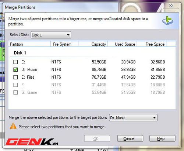This screenshot has height=151, width=184.
Task: Click the Free Space column header
Action: click(x=152, y=44)
